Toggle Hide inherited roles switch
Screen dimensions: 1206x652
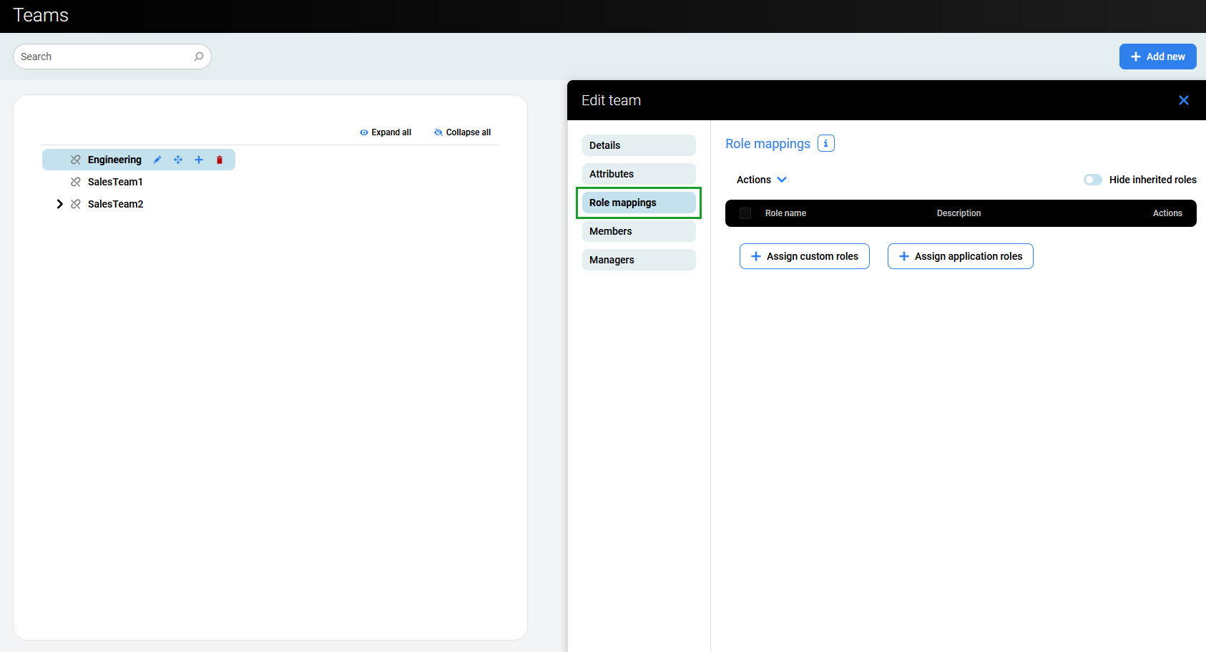point(1092,180)
